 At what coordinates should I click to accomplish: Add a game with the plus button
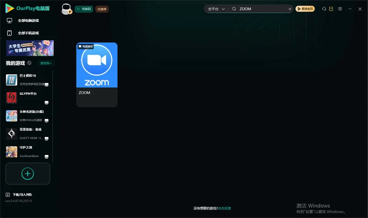click(28, 173)
